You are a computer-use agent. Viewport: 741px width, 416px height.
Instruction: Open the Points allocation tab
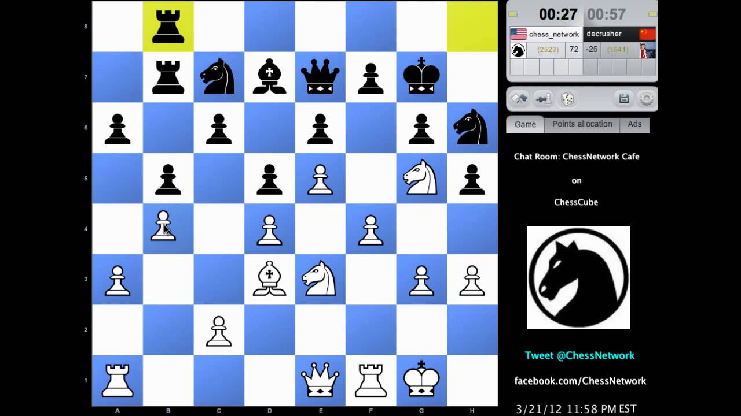(582, 124)
